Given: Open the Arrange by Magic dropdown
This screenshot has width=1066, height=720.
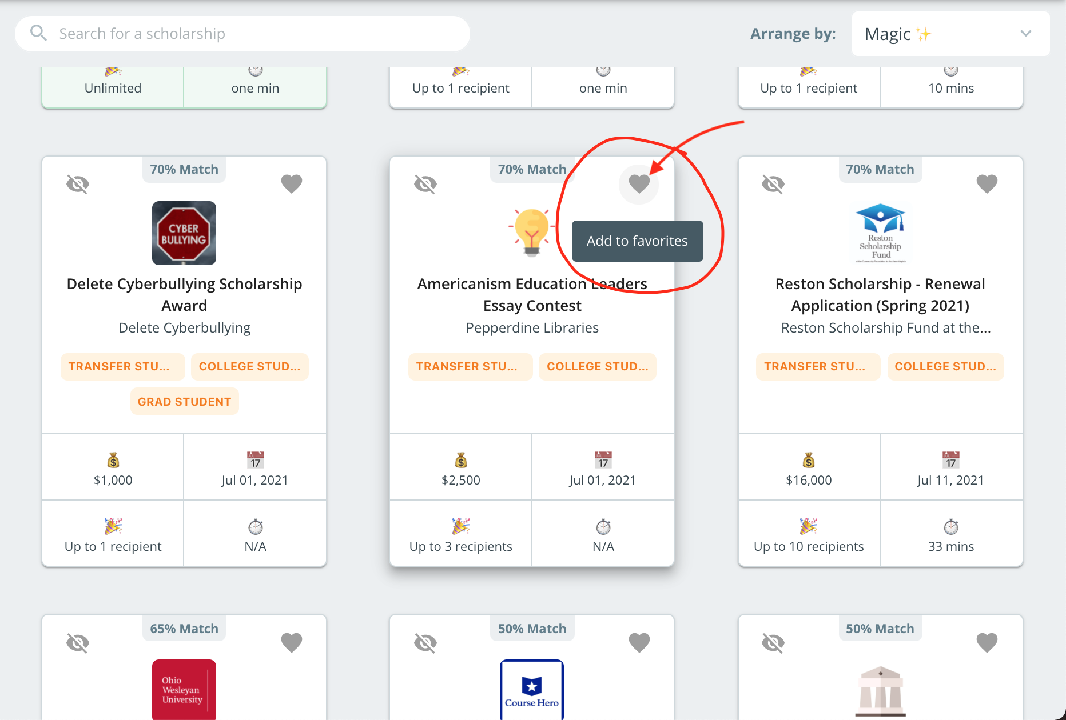Looking at the screenshot, I should (x=949, y=34).
